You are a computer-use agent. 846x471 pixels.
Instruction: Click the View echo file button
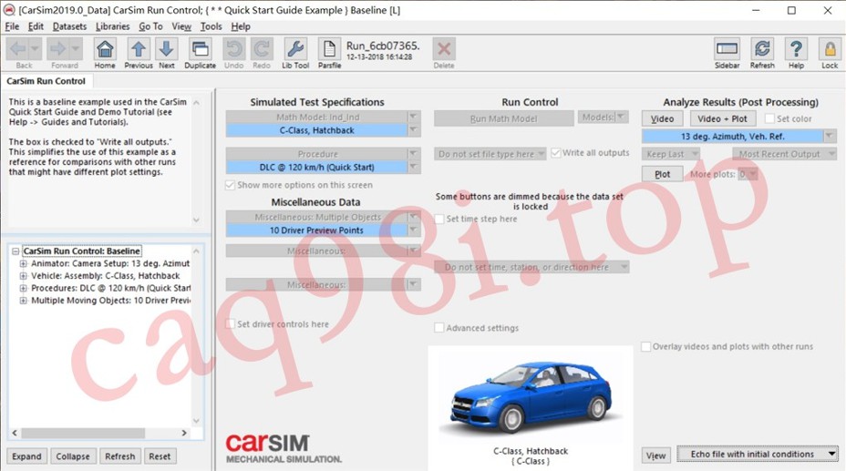tap(656, 456)
